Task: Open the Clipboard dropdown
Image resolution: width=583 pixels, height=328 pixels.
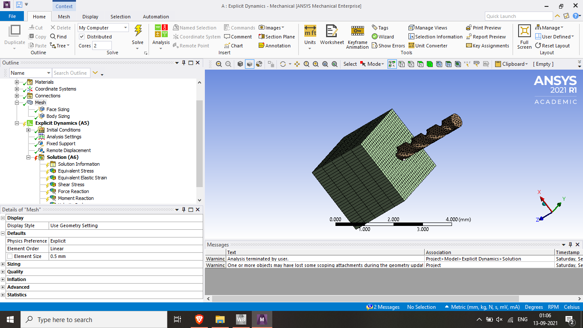Action: pos(513,64)
